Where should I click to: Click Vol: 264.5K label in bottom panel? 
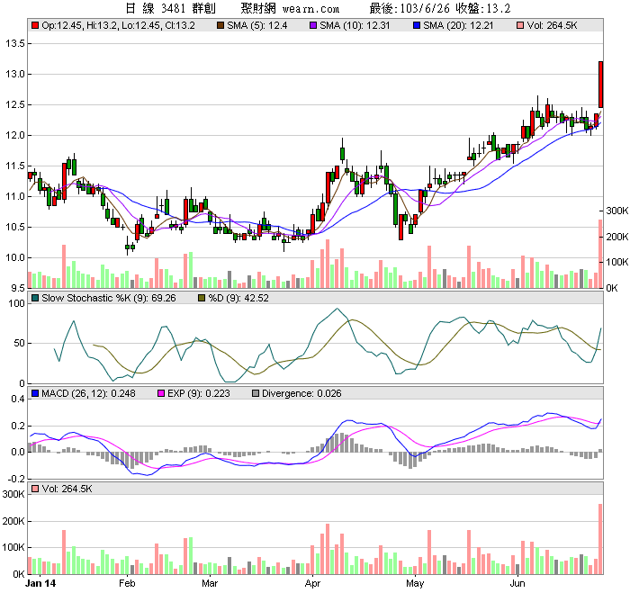click(67, 489)
